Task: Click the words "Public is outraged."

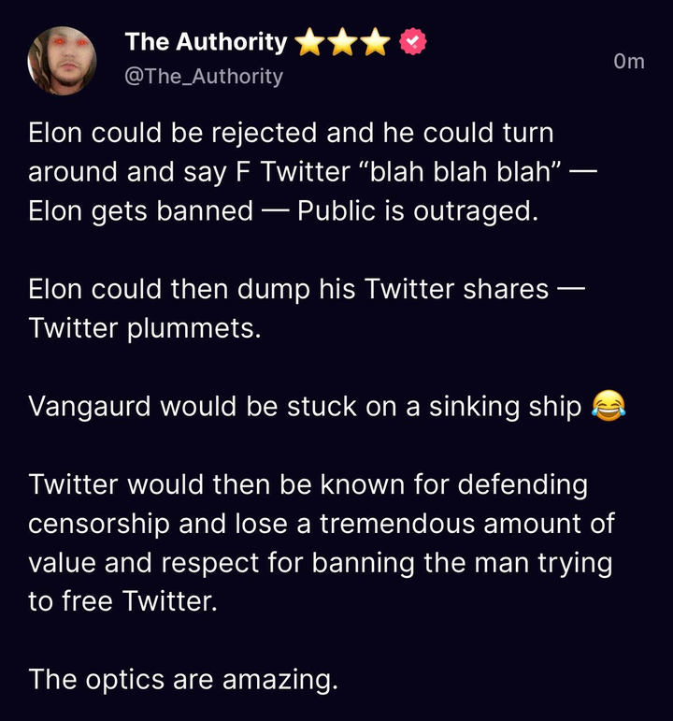Action: coord(418,210)
